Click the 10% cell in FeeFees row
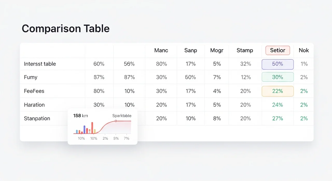 [x=129, y=91]
